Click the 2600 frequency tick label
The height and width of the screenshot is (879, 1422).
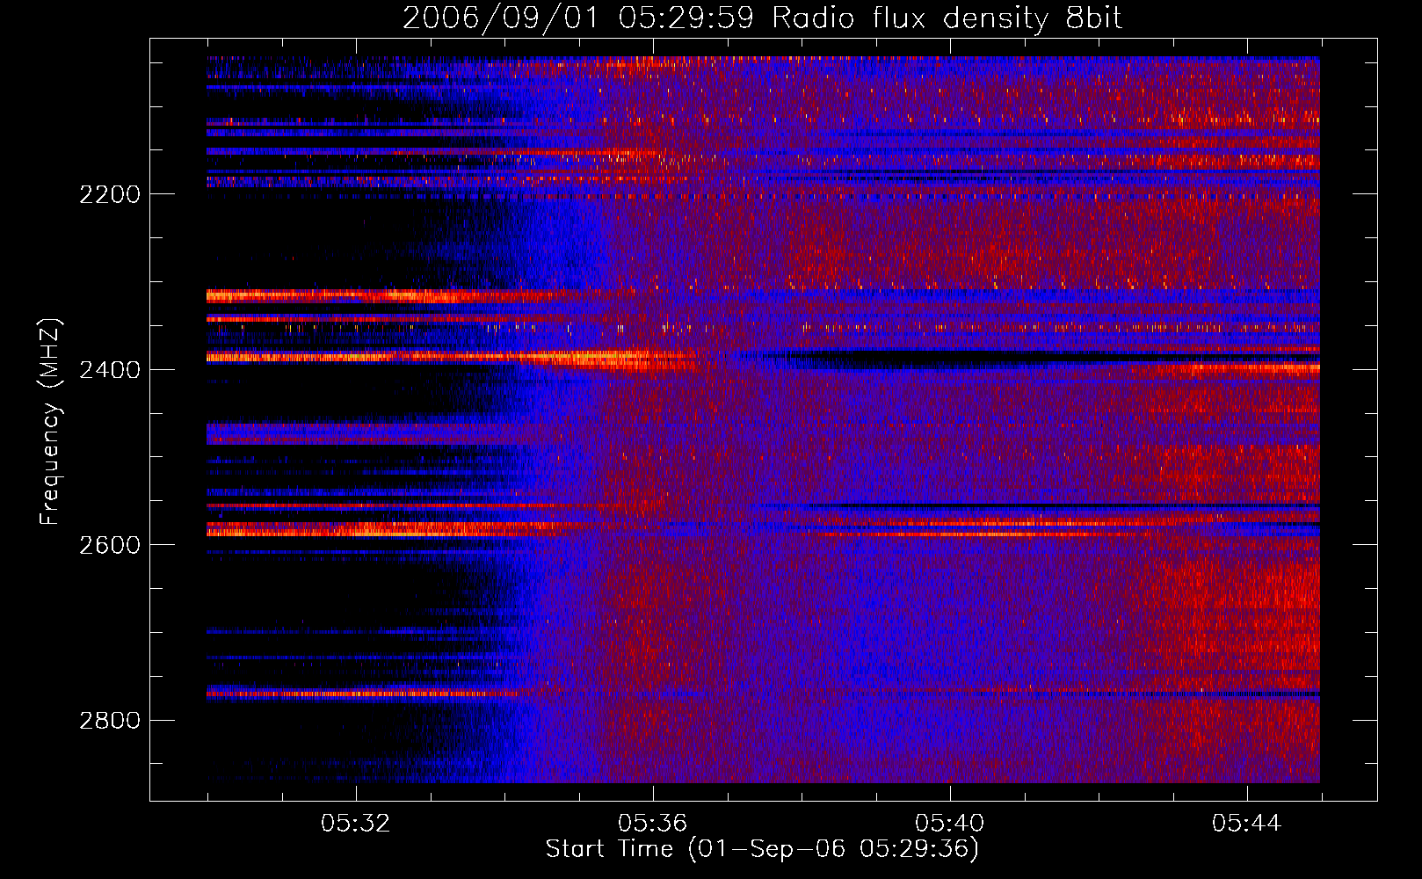(x=110, y=545)
